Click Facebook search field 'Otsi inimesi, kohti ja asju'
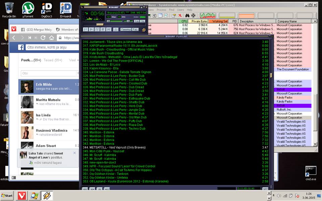This screenshot has height=201, width=322. point(52,47)
